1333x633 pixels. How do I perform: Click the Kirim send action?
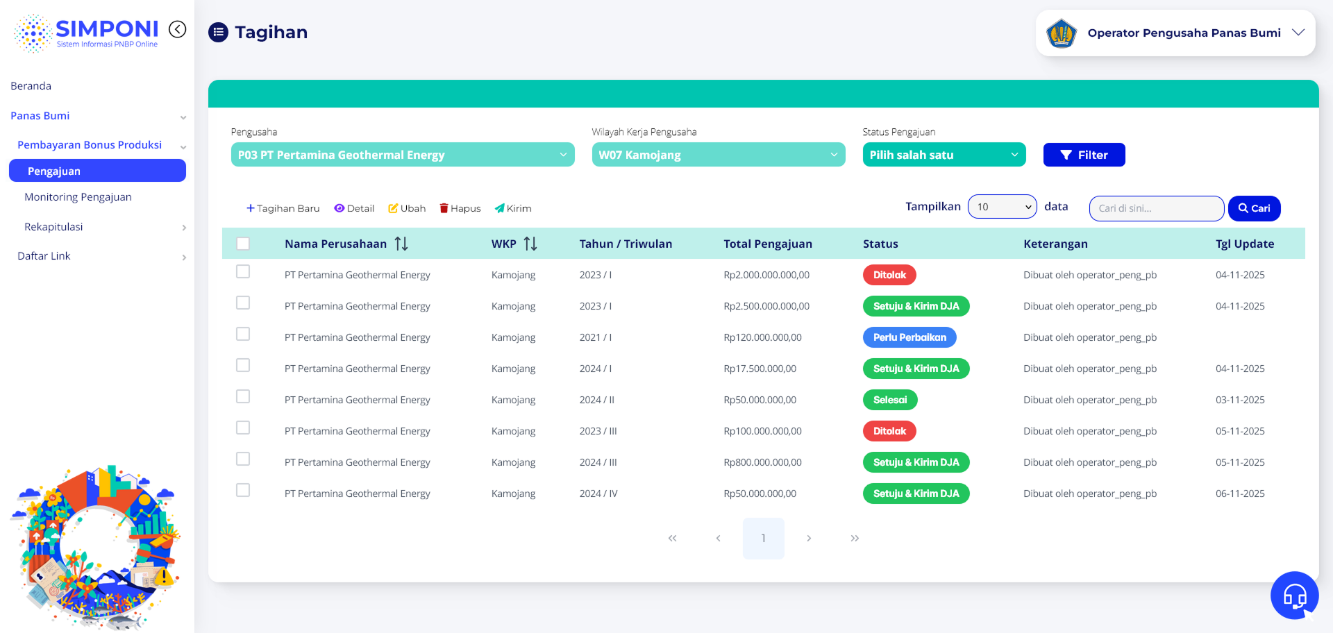click(513, 208)
